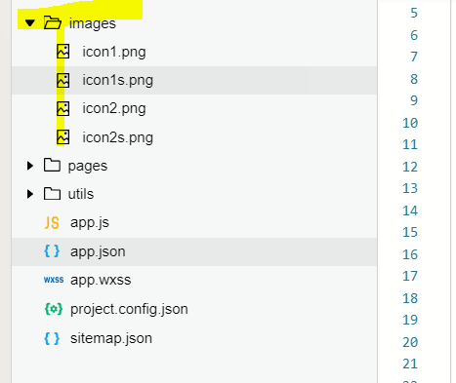Click the JS icon next to app.js

click(x=52, y=223)
